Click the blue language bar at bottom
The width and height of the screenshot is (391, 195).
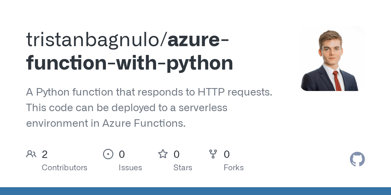coord(195,191)
